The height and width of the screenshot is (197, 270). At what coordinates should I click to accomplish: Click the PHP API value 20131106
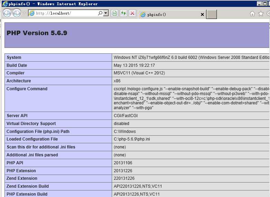pos(123,163)
